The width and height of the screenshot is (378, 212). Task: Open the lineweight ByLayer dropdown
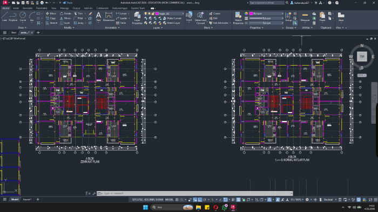266,18
